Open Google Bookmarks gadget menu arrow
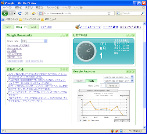Screen dimensions: 147x134 point(61,35)
